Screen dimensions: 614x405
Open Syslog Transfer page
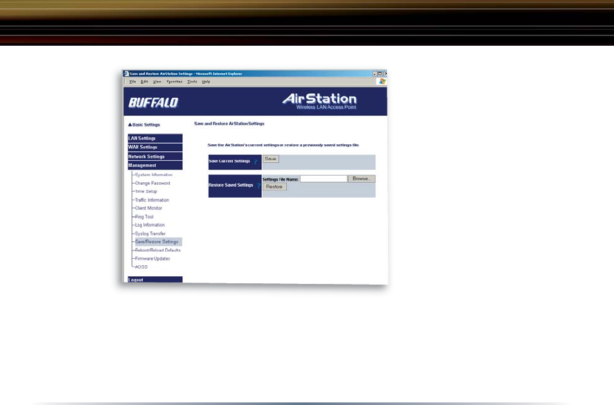151,234
